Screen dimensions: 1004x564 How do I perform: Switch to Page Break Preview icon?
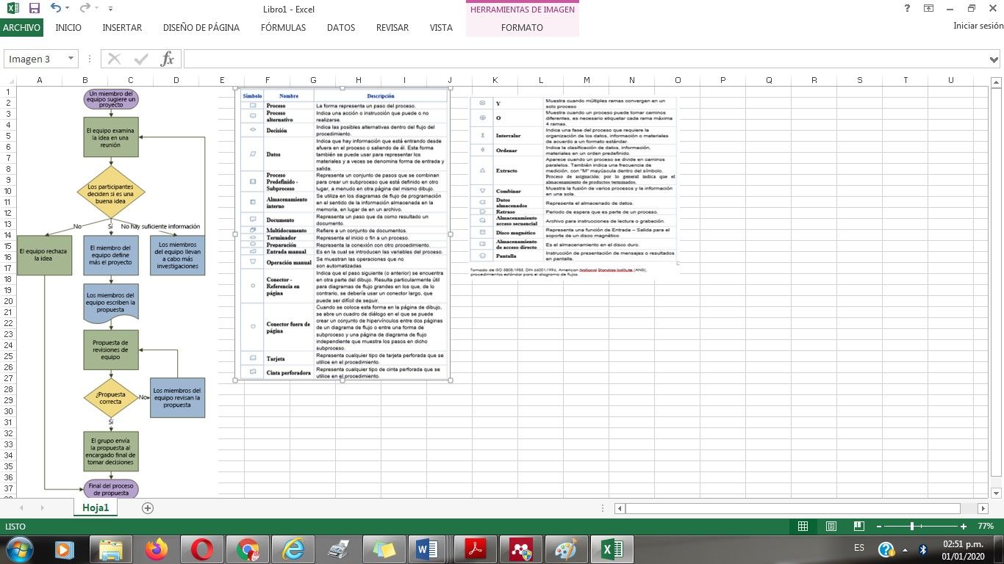858,527
